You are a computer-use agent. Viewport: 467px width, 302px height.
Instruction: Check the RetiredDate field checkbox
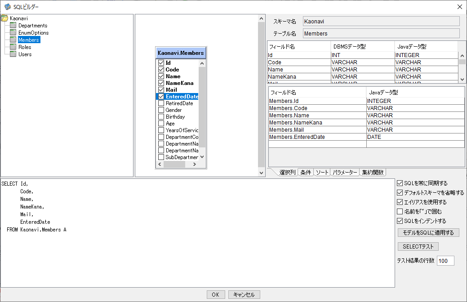tap(161, 103)
